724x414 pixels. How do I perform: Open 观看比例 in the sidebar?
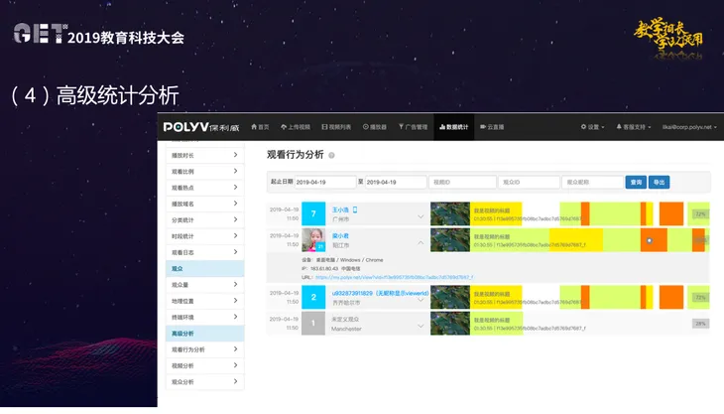tap(204, 172)
